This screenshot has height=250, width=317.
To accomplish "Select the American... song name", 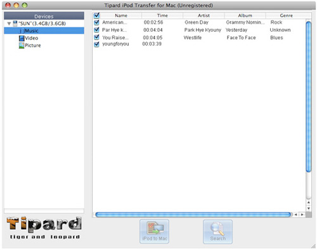I will point(115,22).
